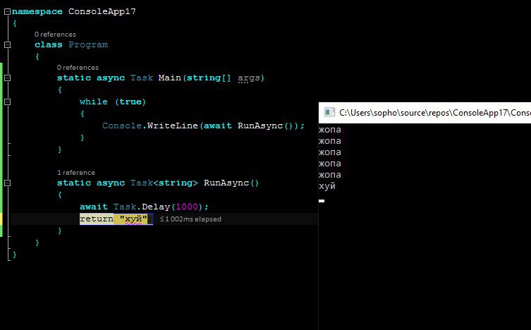The height and width of the screenshot is (330, 531).
Task: Collapse the Main method outlining toggle
Action: point(7,78)
